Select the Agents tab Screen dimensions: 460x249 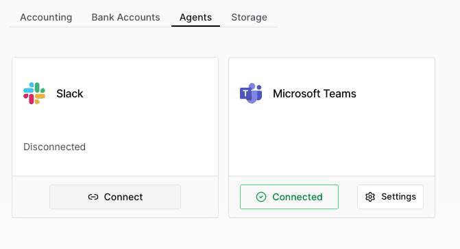click(195, 17)
